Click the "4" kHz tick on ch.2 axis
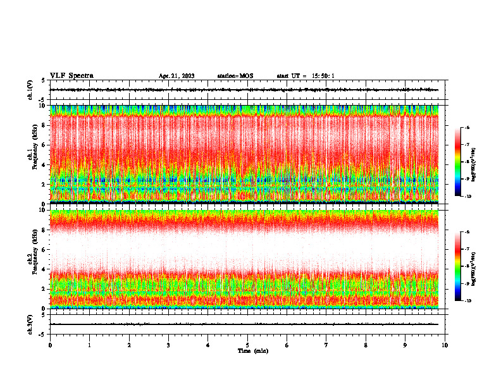The width and height of the screenshot is (501, 387). click(x=44, y=269)
